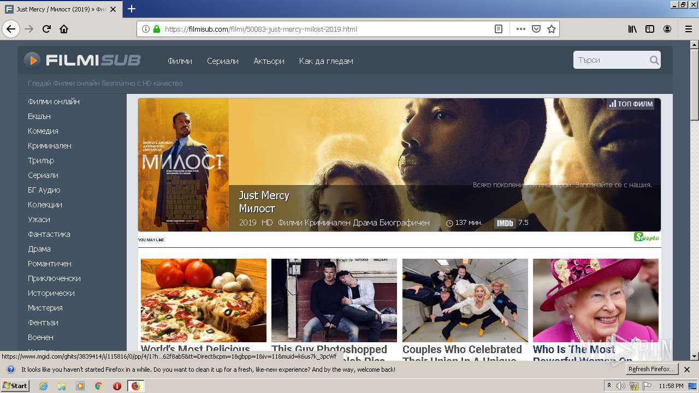
Task: Open the Актьори menu
Action: click(x=269, y=61)
